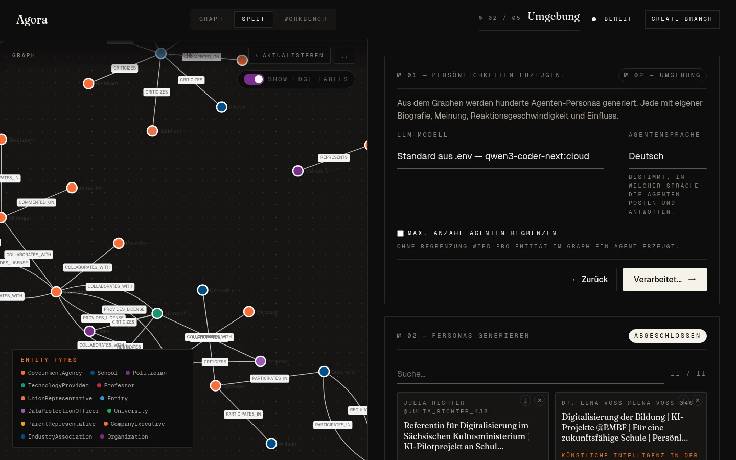Click the inject icon on Dr. Lena Voss's card
Image resolution: width=736 pixels, height=460 pixels.
[683, 401]
